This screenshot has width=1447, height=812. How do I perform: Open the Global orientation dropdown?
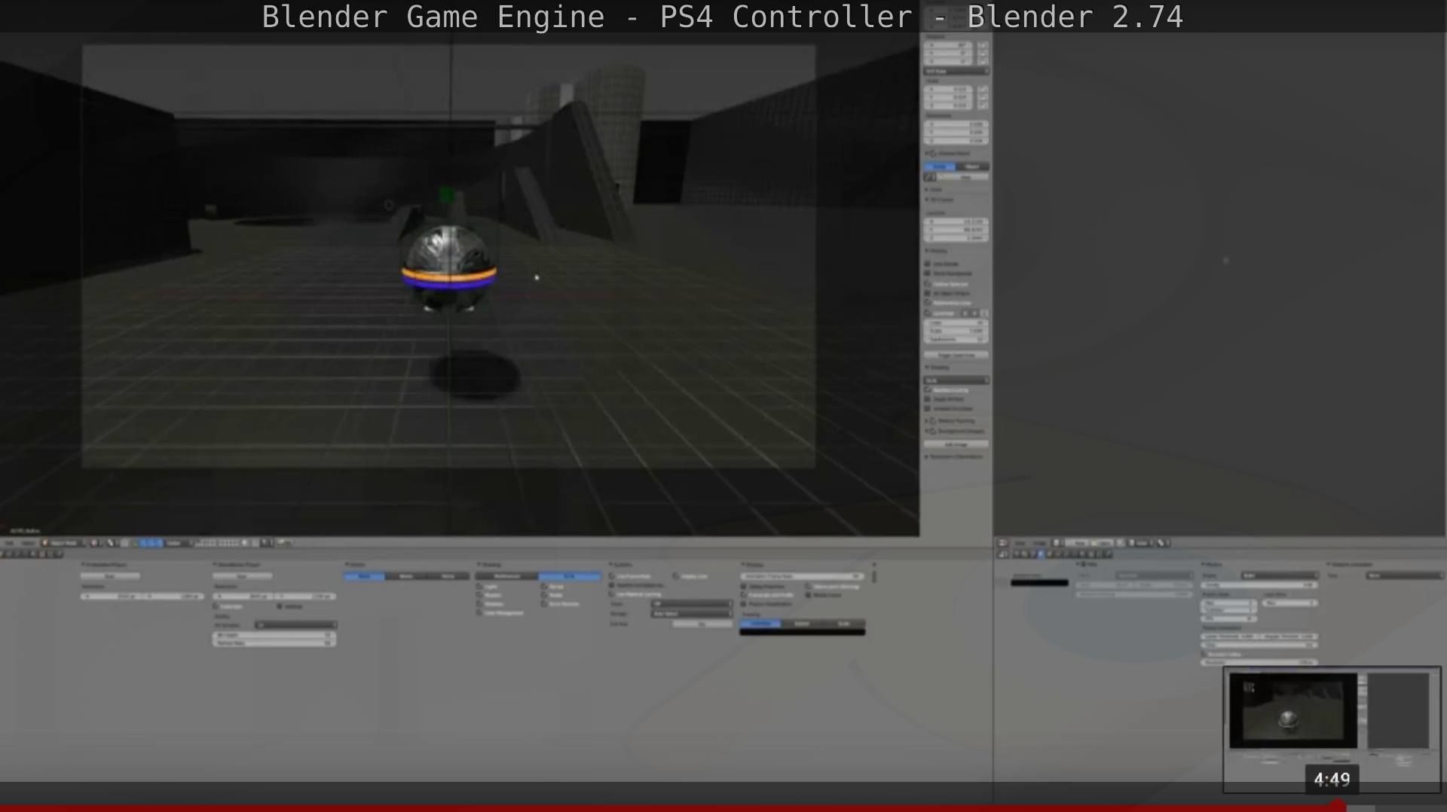pyautogui.click(x=179, y=543)
